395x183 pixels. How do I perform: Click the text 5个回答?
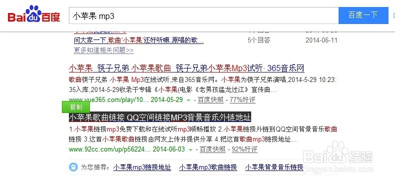point(259,40)
